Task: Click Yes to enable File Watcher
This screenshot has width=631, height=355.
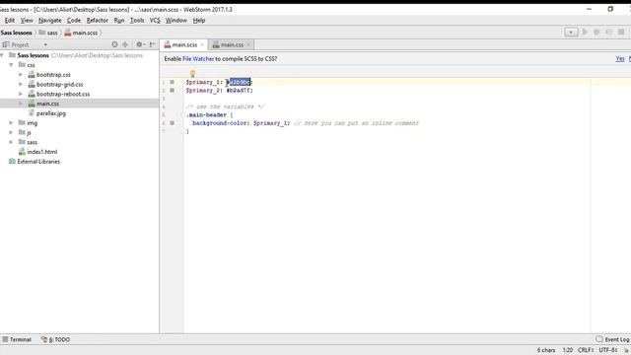Action: coord(620,59)
